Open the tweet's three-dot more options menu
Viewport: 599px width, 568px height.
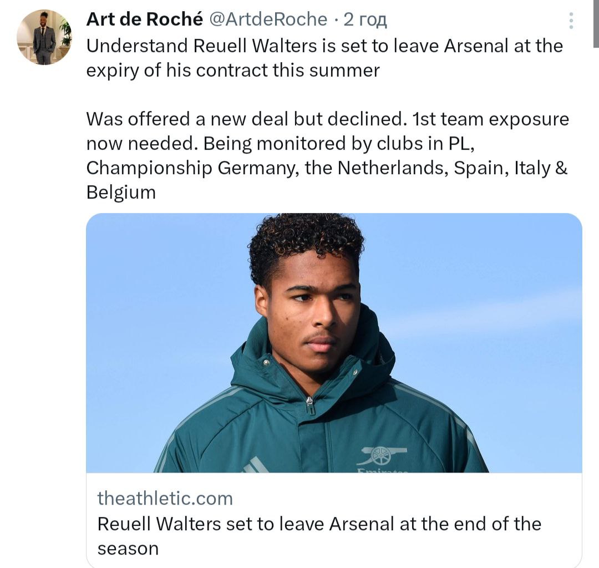[571, 21]
